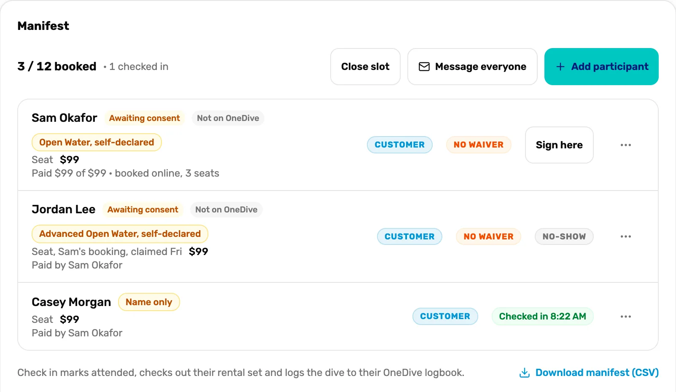
Task: Click Sam Okafor's Awaiting consent tag
Action: coord(144,118)
